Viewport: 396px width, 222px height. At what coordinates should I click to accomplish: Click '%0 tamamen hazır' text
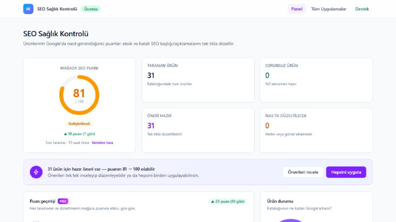[281, 84]
